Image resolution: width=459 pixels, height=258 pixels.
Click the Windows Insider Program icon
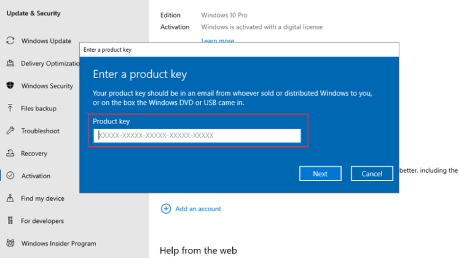(x=10, y=243)
